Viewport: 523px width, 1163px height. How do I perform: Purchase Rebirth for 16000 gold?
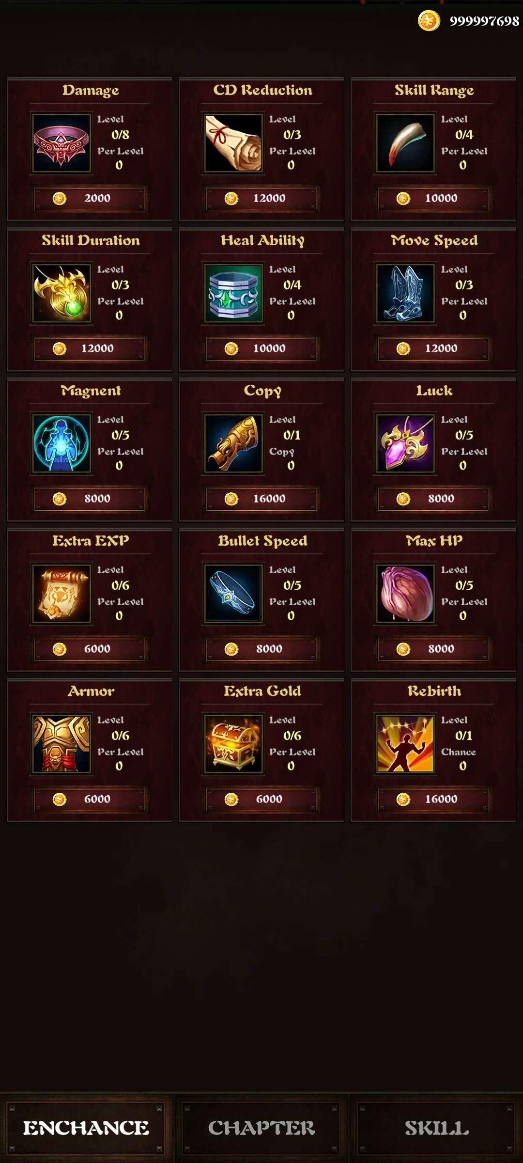coord(433,799)
